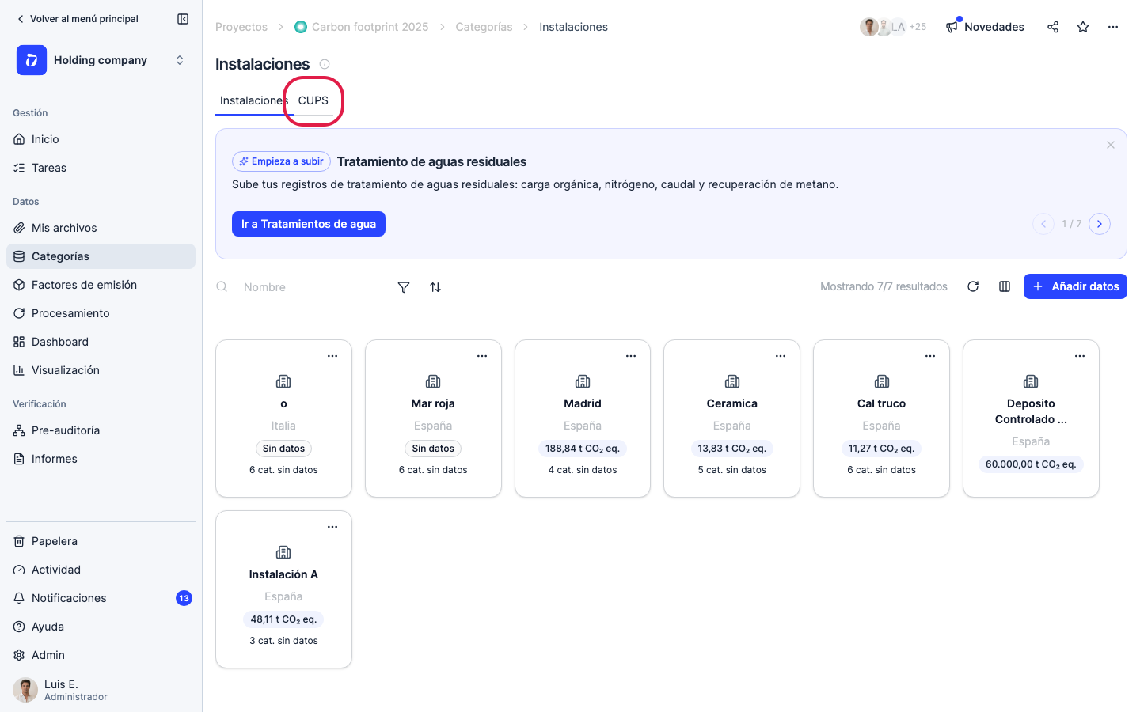Viewport: 1140px width, 712px height.
Task: Open Visualización section
Action: (101, 370)
